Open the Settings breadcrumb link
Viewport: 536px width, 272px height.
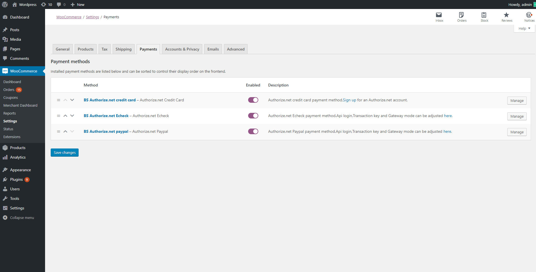click(x=92, y=17)
